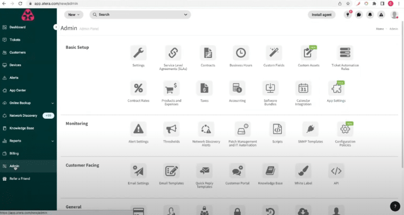Click the alerts warning triangle in header
This screenshot has height=215, width=404.
click(381, 15)
